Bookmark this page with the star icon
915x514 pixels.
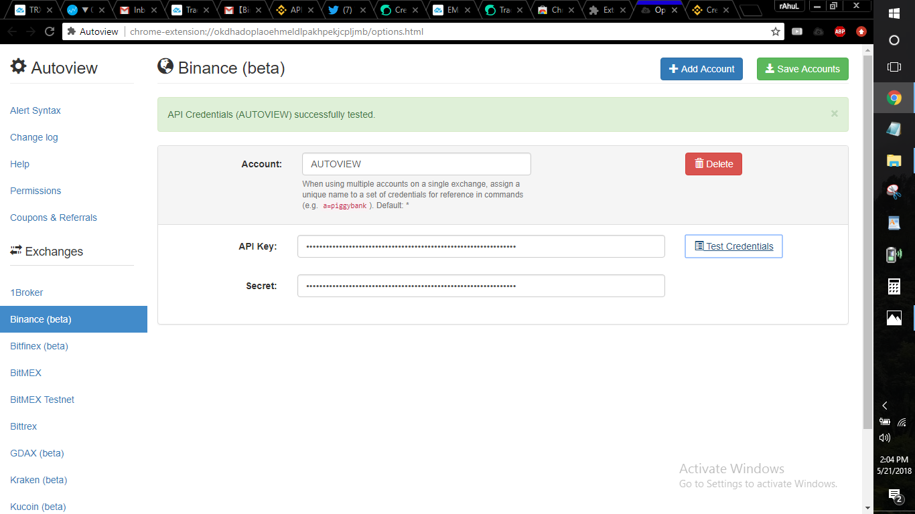(776, 31)
